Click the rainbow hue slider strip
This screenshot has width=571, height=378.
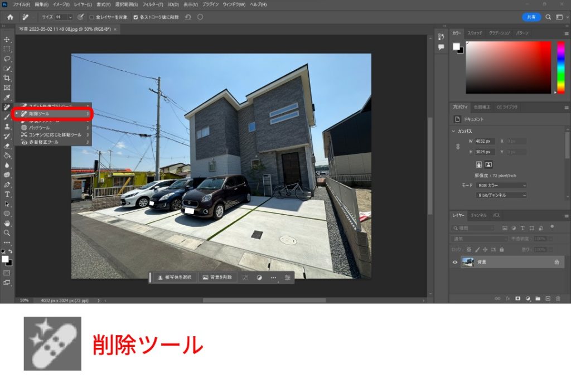[x=561, y=67]
